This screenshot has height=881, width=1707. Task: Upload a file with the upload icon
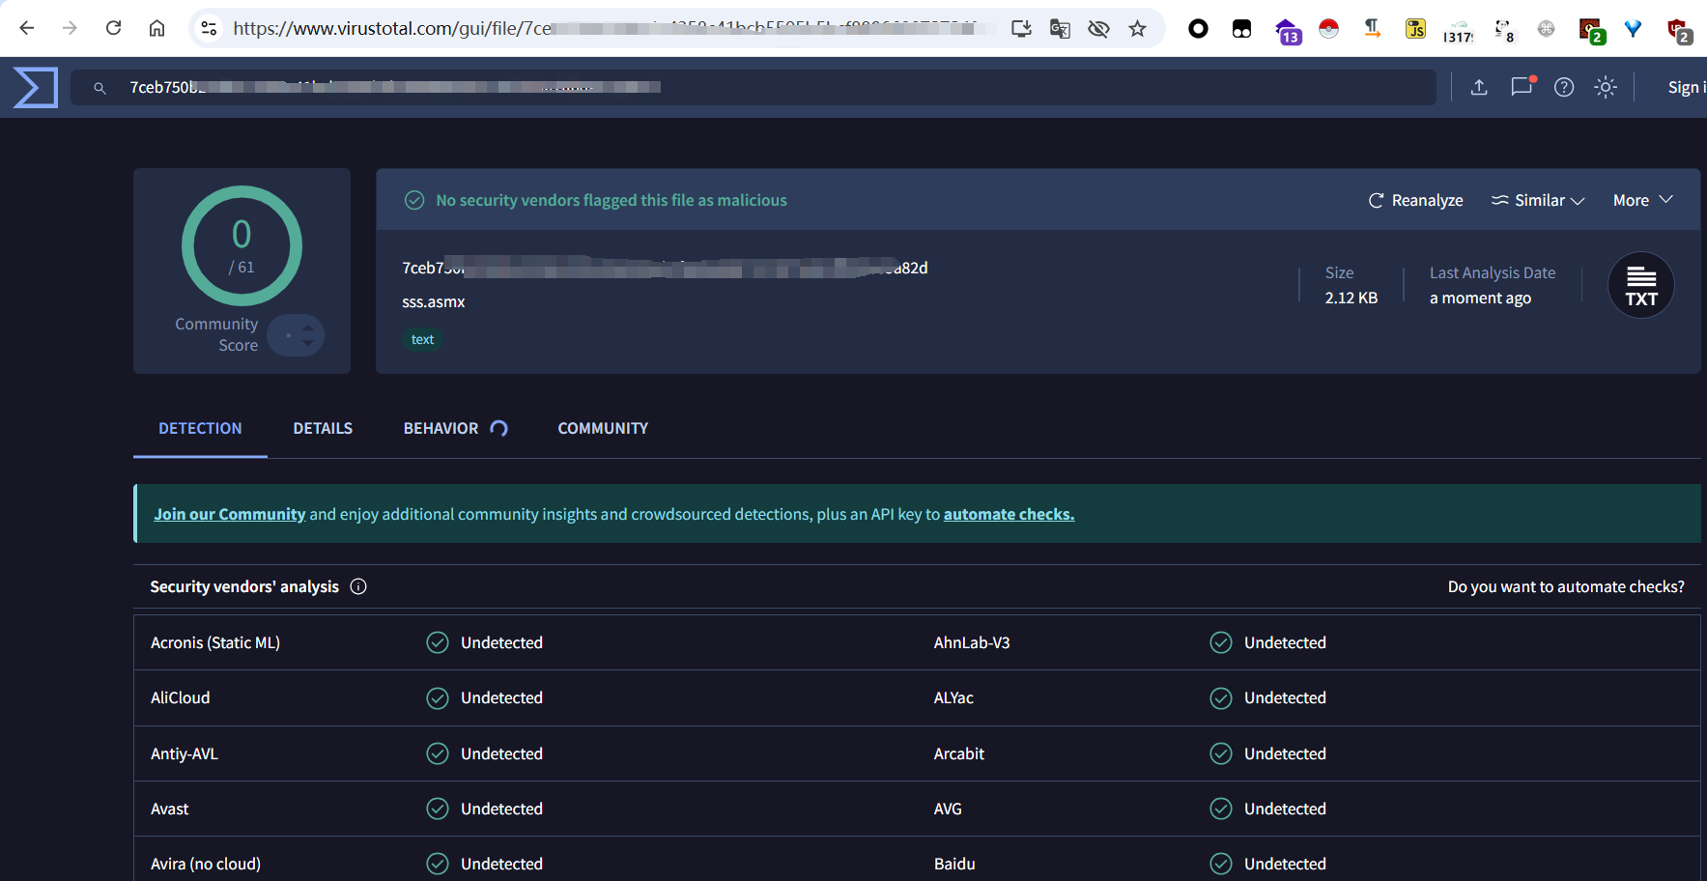tap(1479, 87)
